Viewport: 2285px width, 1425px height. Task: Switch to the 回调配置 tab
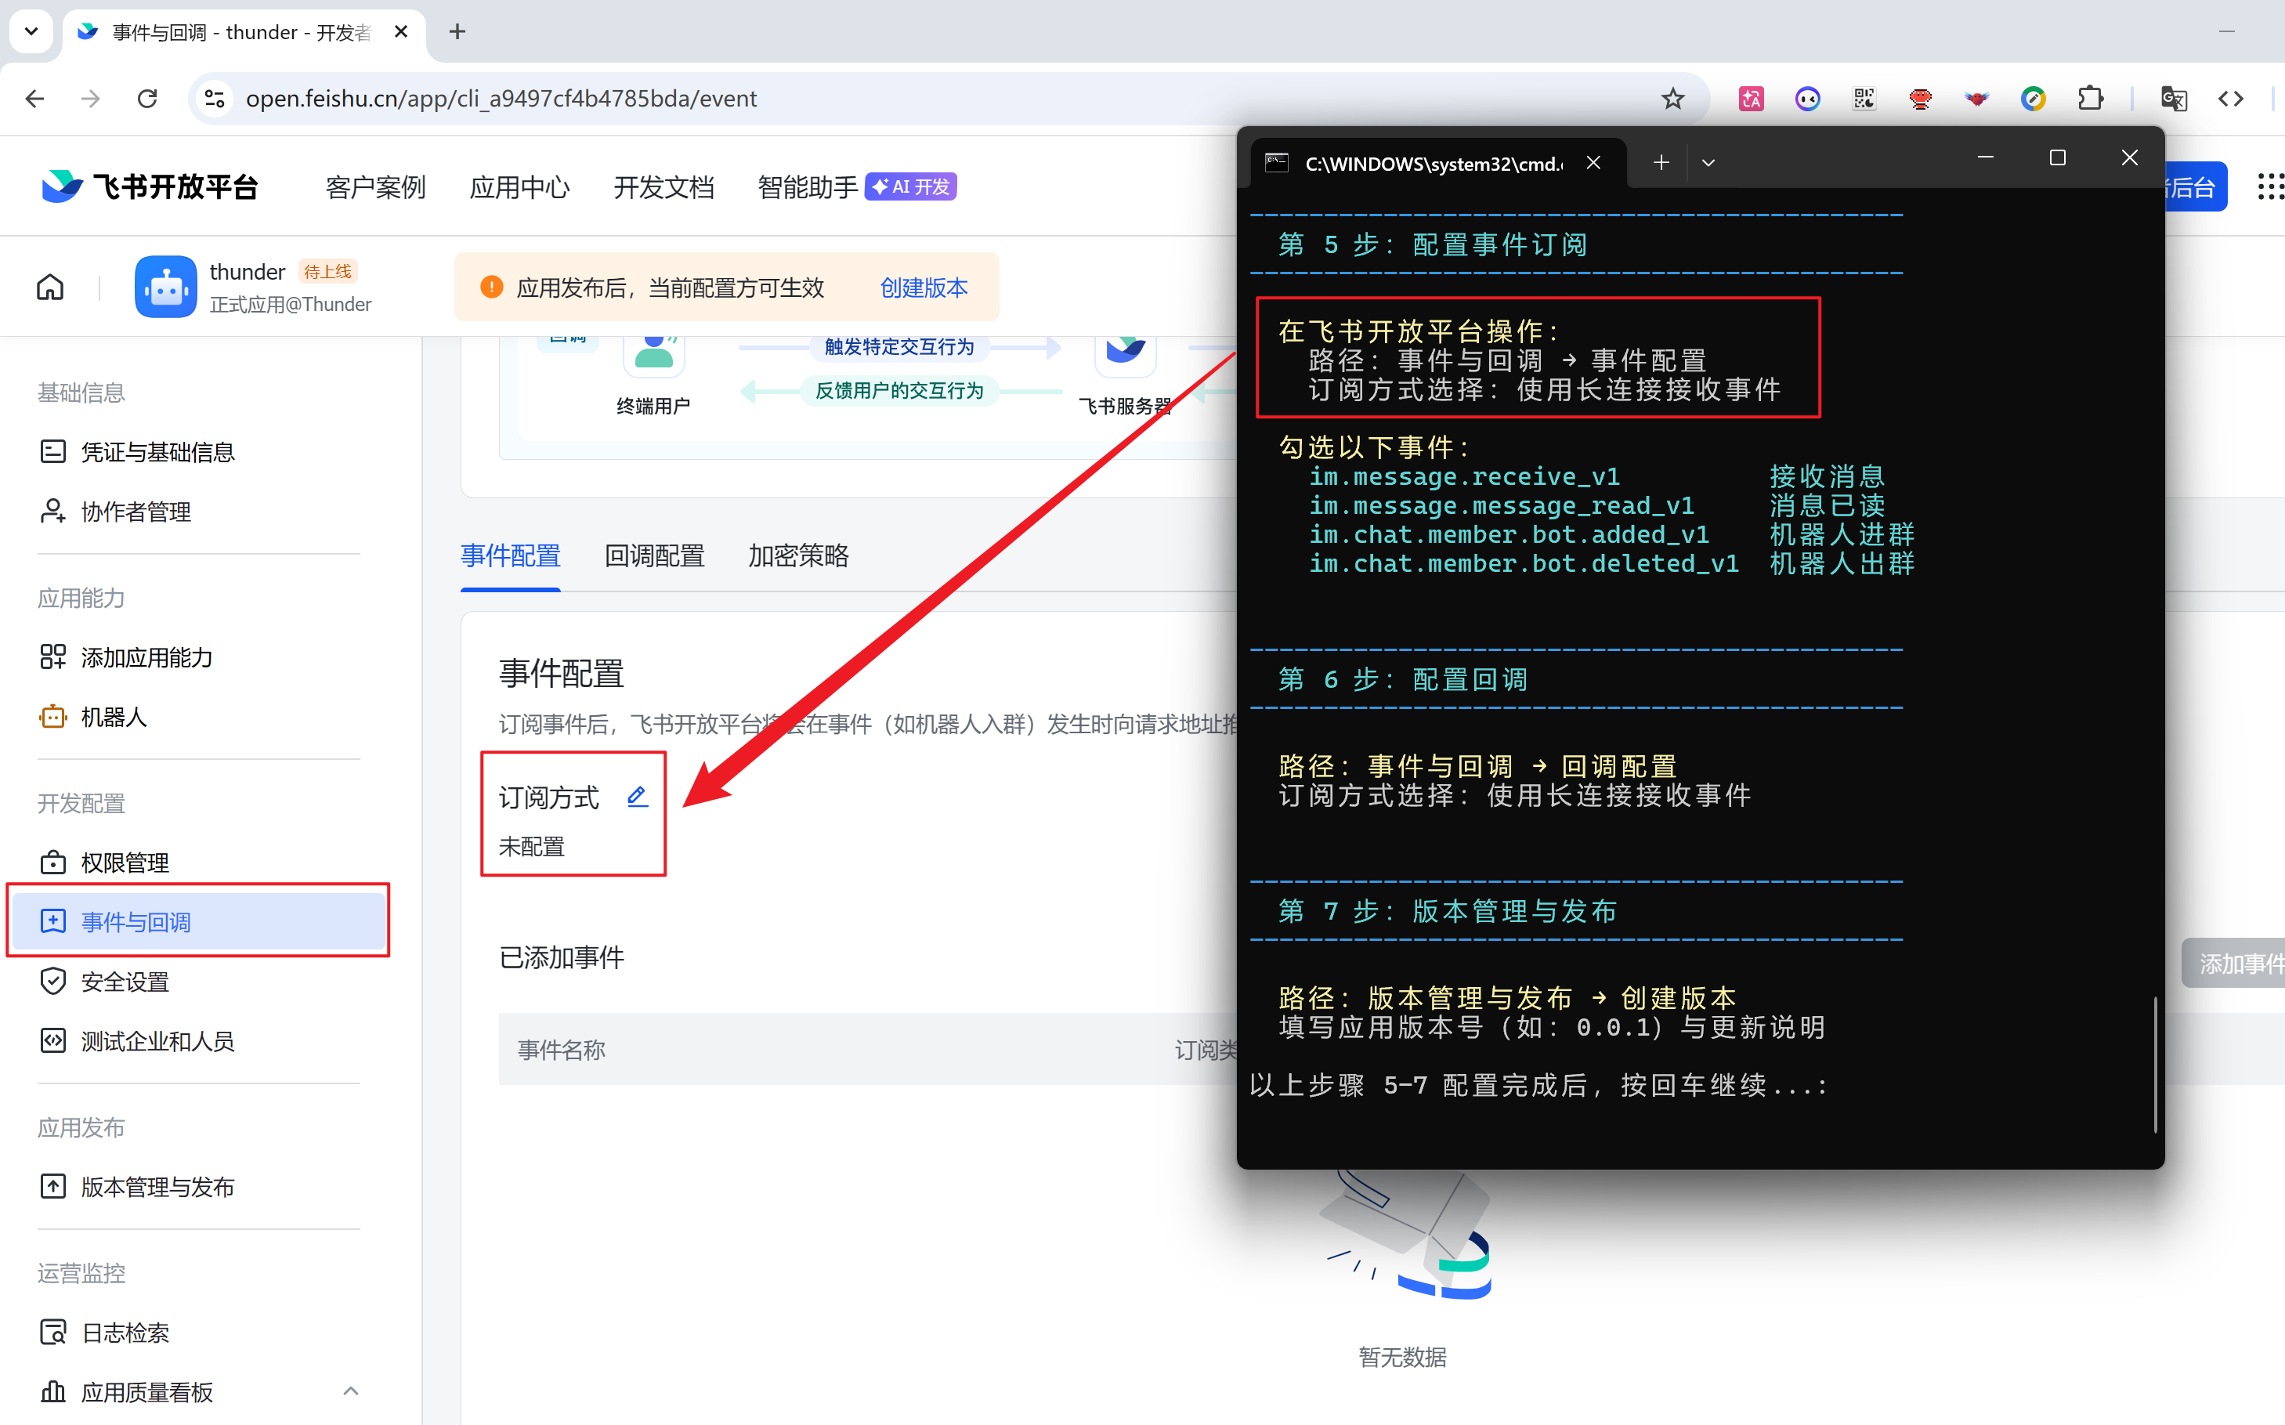pos(654,556)
